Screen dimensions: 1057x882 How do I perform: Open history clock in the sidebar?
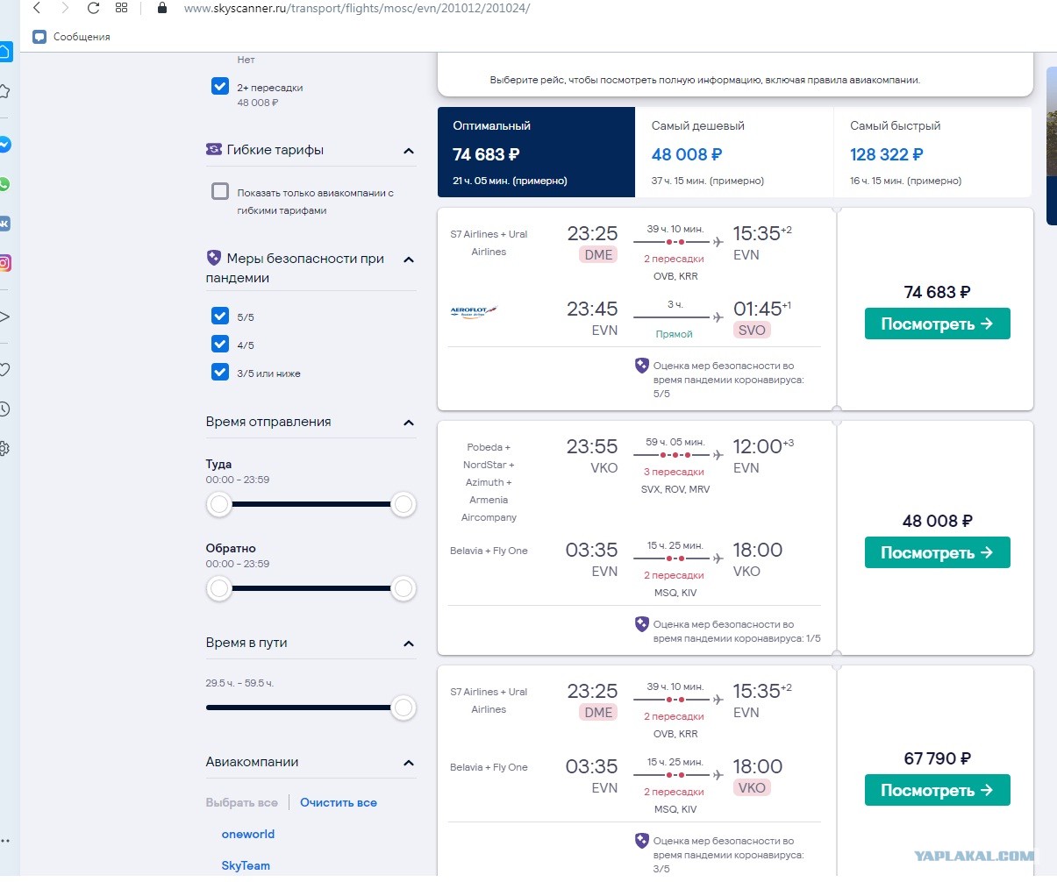[x=4, y=409]
